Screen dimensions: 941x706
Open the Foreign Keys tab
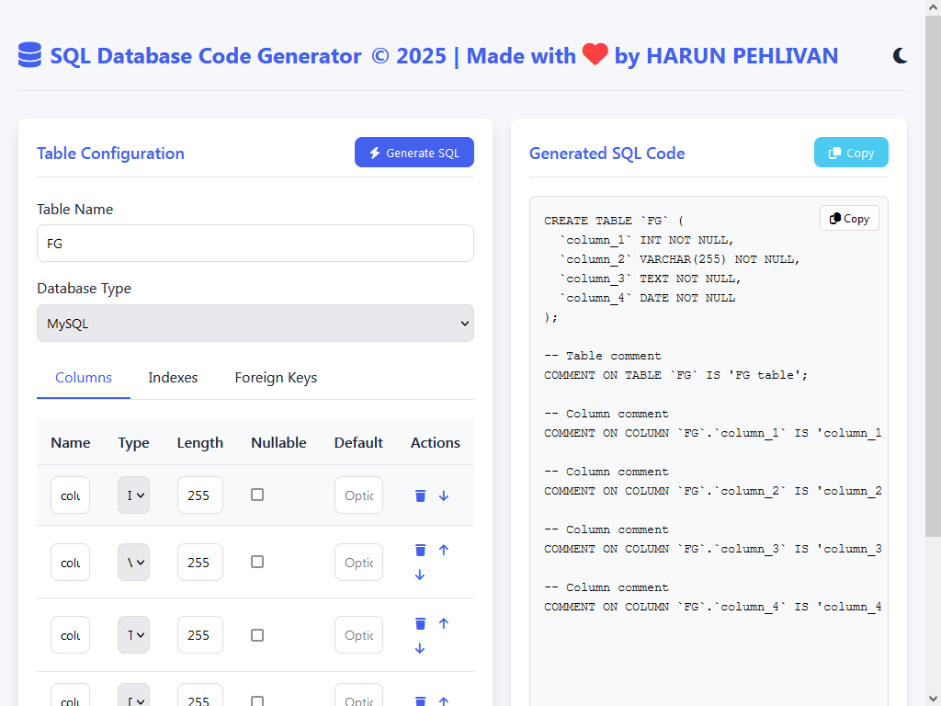[x=276, y=378]
